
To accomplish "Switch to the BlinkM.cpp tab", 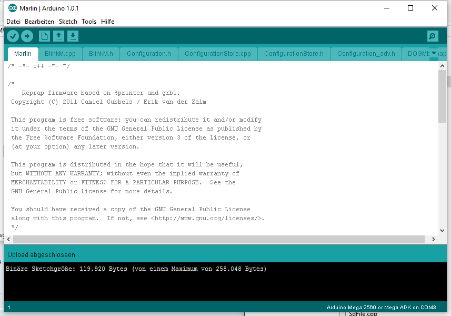I will tap(60, 54).
